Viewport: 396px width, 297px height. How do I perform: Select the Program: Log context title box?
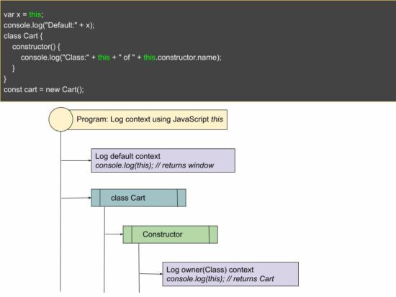pos(150,119)
